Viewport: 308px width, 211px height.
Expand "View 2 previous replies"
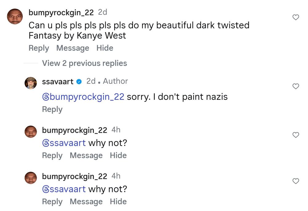[x=84, y=63]
